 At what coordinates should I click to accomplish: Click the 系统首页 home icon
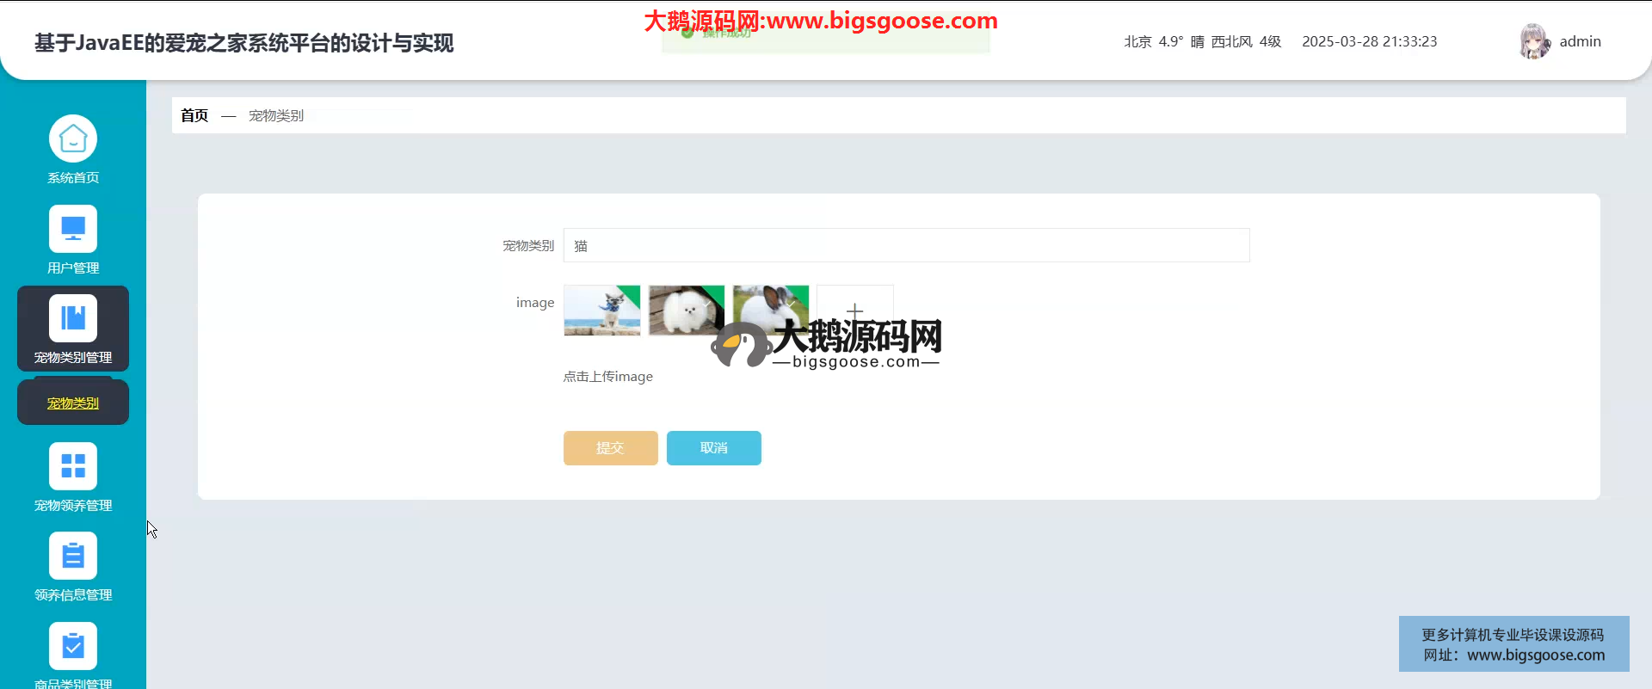click(73, 138)
